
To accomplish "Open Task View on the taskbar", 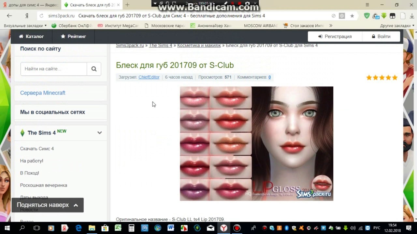I will pyautogui.click(x=37, y=228).
